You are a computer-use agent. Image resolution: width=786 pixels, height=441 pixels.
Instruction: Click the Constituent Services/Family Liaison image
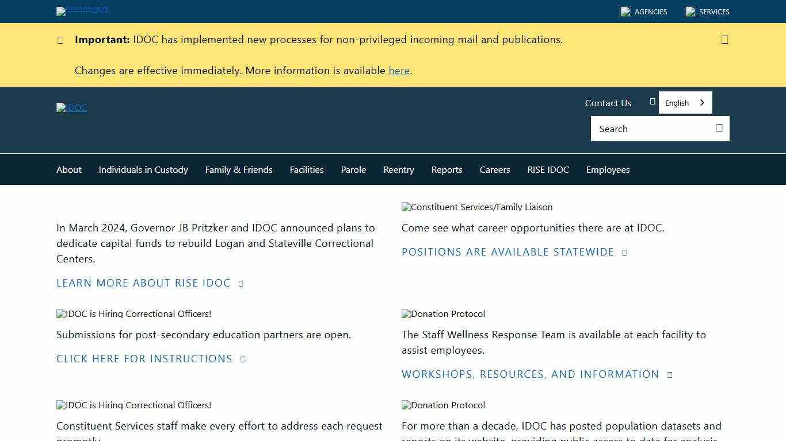pyautogui.click(x=477, y=207)
